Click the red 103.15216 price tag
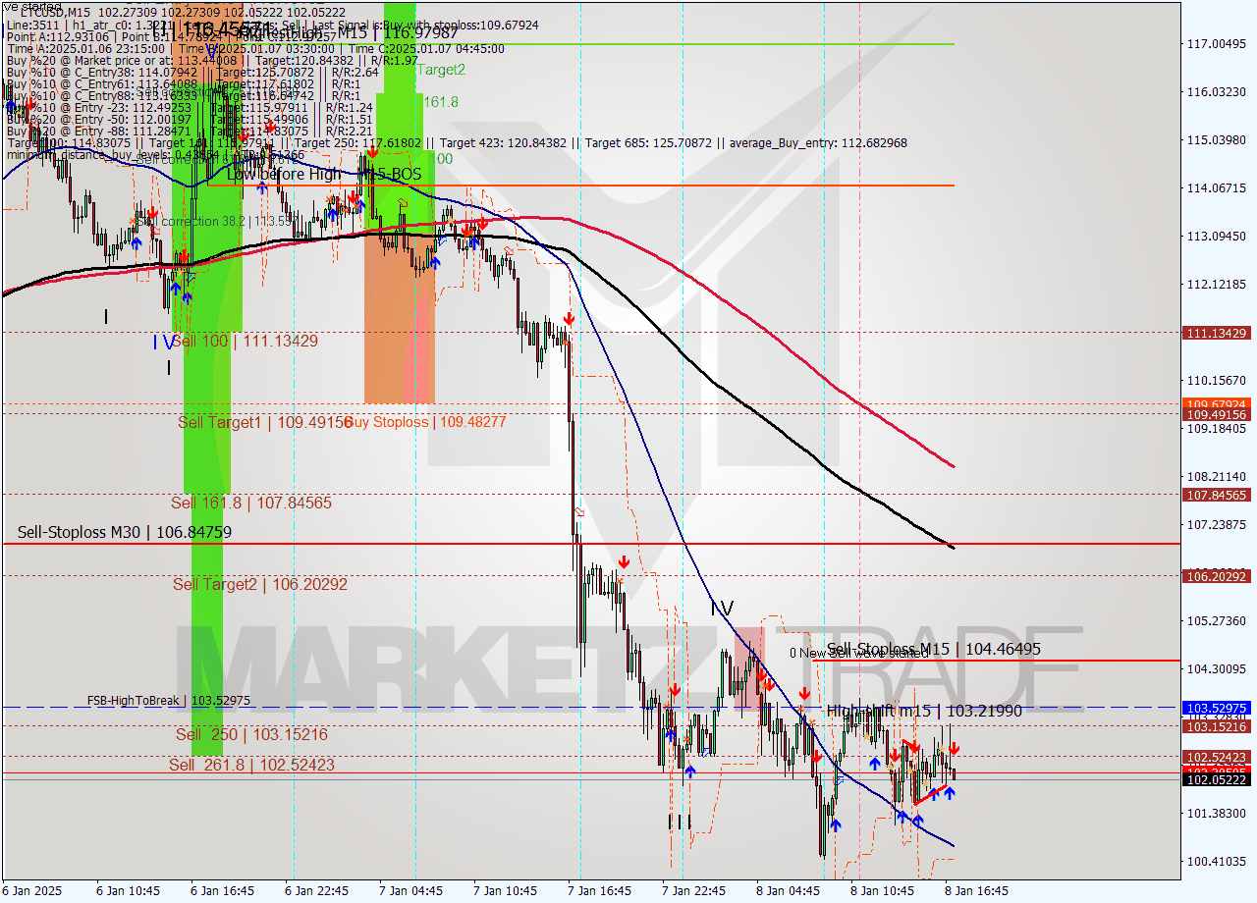Screen dimensions: 1257x903 click(x=1218, y=726)
